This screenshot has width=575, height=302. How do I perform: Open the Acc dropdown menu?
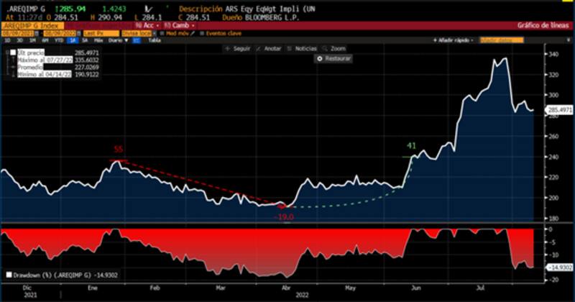point(146,25)
